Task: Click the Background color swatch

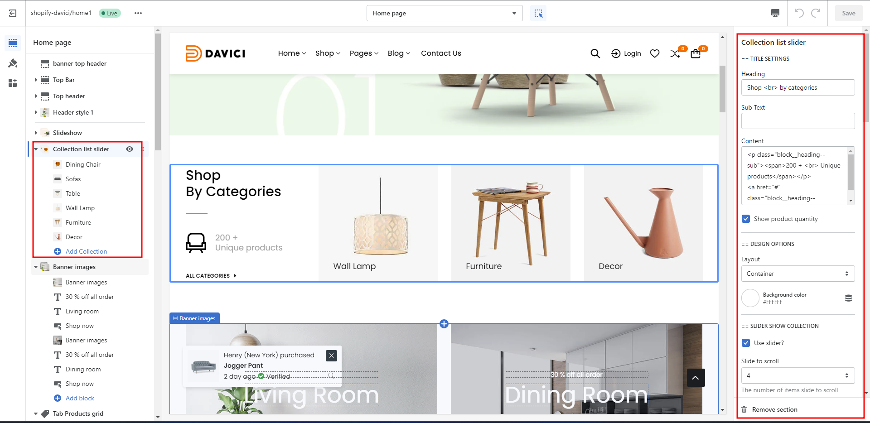Action: [x=750, y=298]
